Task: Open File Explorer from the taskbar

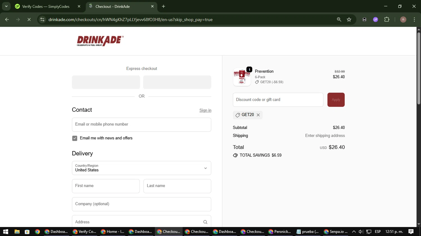Action: [x=17, y=232]
